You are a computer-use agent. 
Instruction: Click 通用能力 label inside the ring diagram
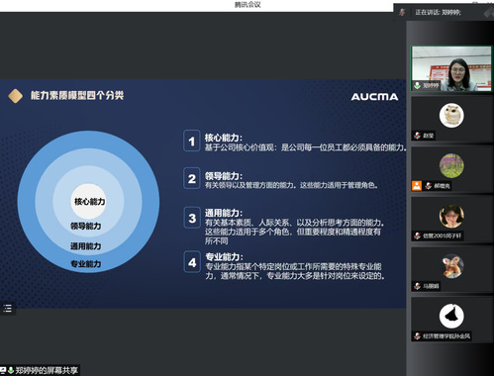tap(85, 246)
